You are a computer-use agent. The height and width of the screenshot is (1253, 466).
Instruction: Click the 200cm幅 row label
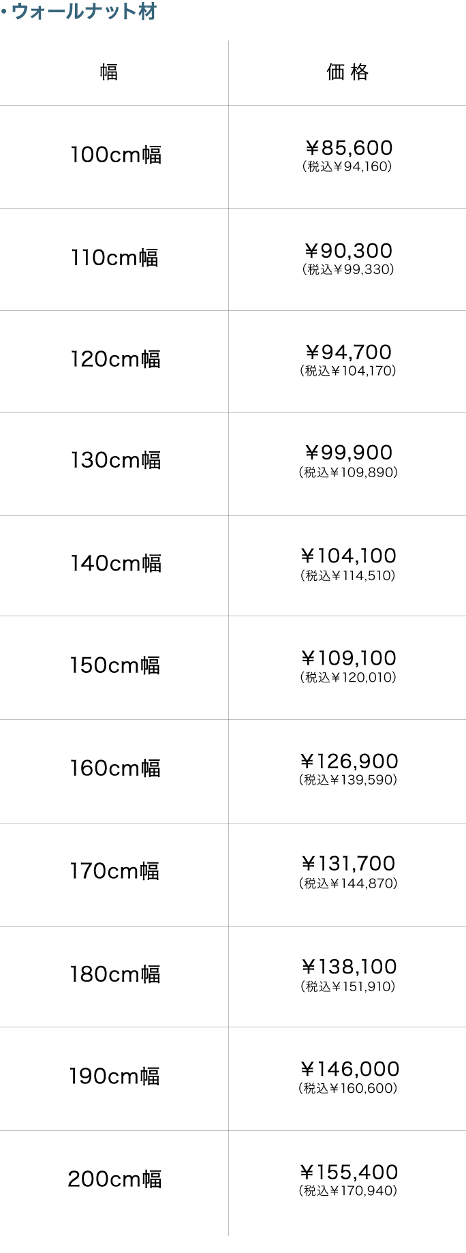(114, 1179)
